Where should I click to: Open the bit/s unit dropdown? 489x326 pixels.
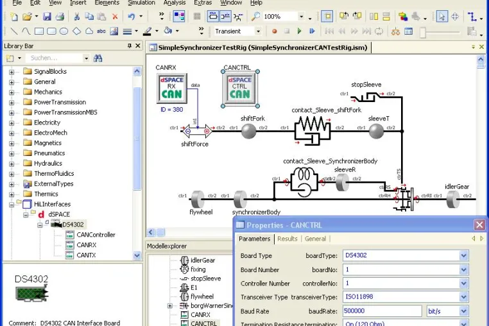click(464, 311)
